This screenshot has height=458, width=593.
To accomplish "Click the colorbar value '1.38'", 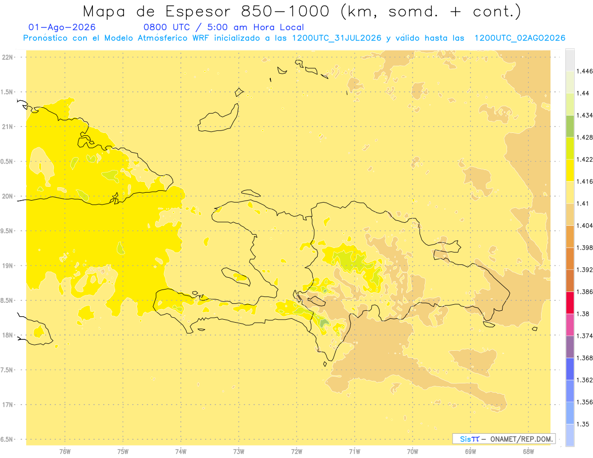I will pos(583,314).
